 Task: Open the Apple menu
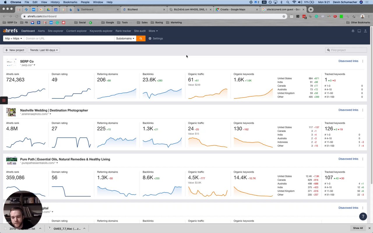click(5, 2)
